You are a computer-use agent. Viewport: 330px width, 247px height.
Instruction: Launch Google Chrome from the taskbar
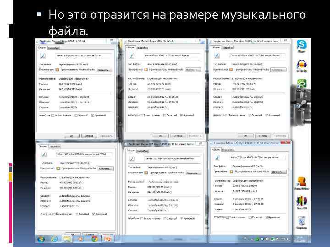click(94, 239)
